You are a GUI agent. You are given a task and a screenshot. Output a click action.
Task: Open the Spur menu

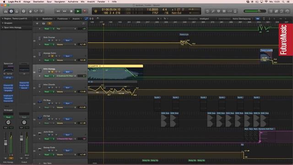click(49, 2)
